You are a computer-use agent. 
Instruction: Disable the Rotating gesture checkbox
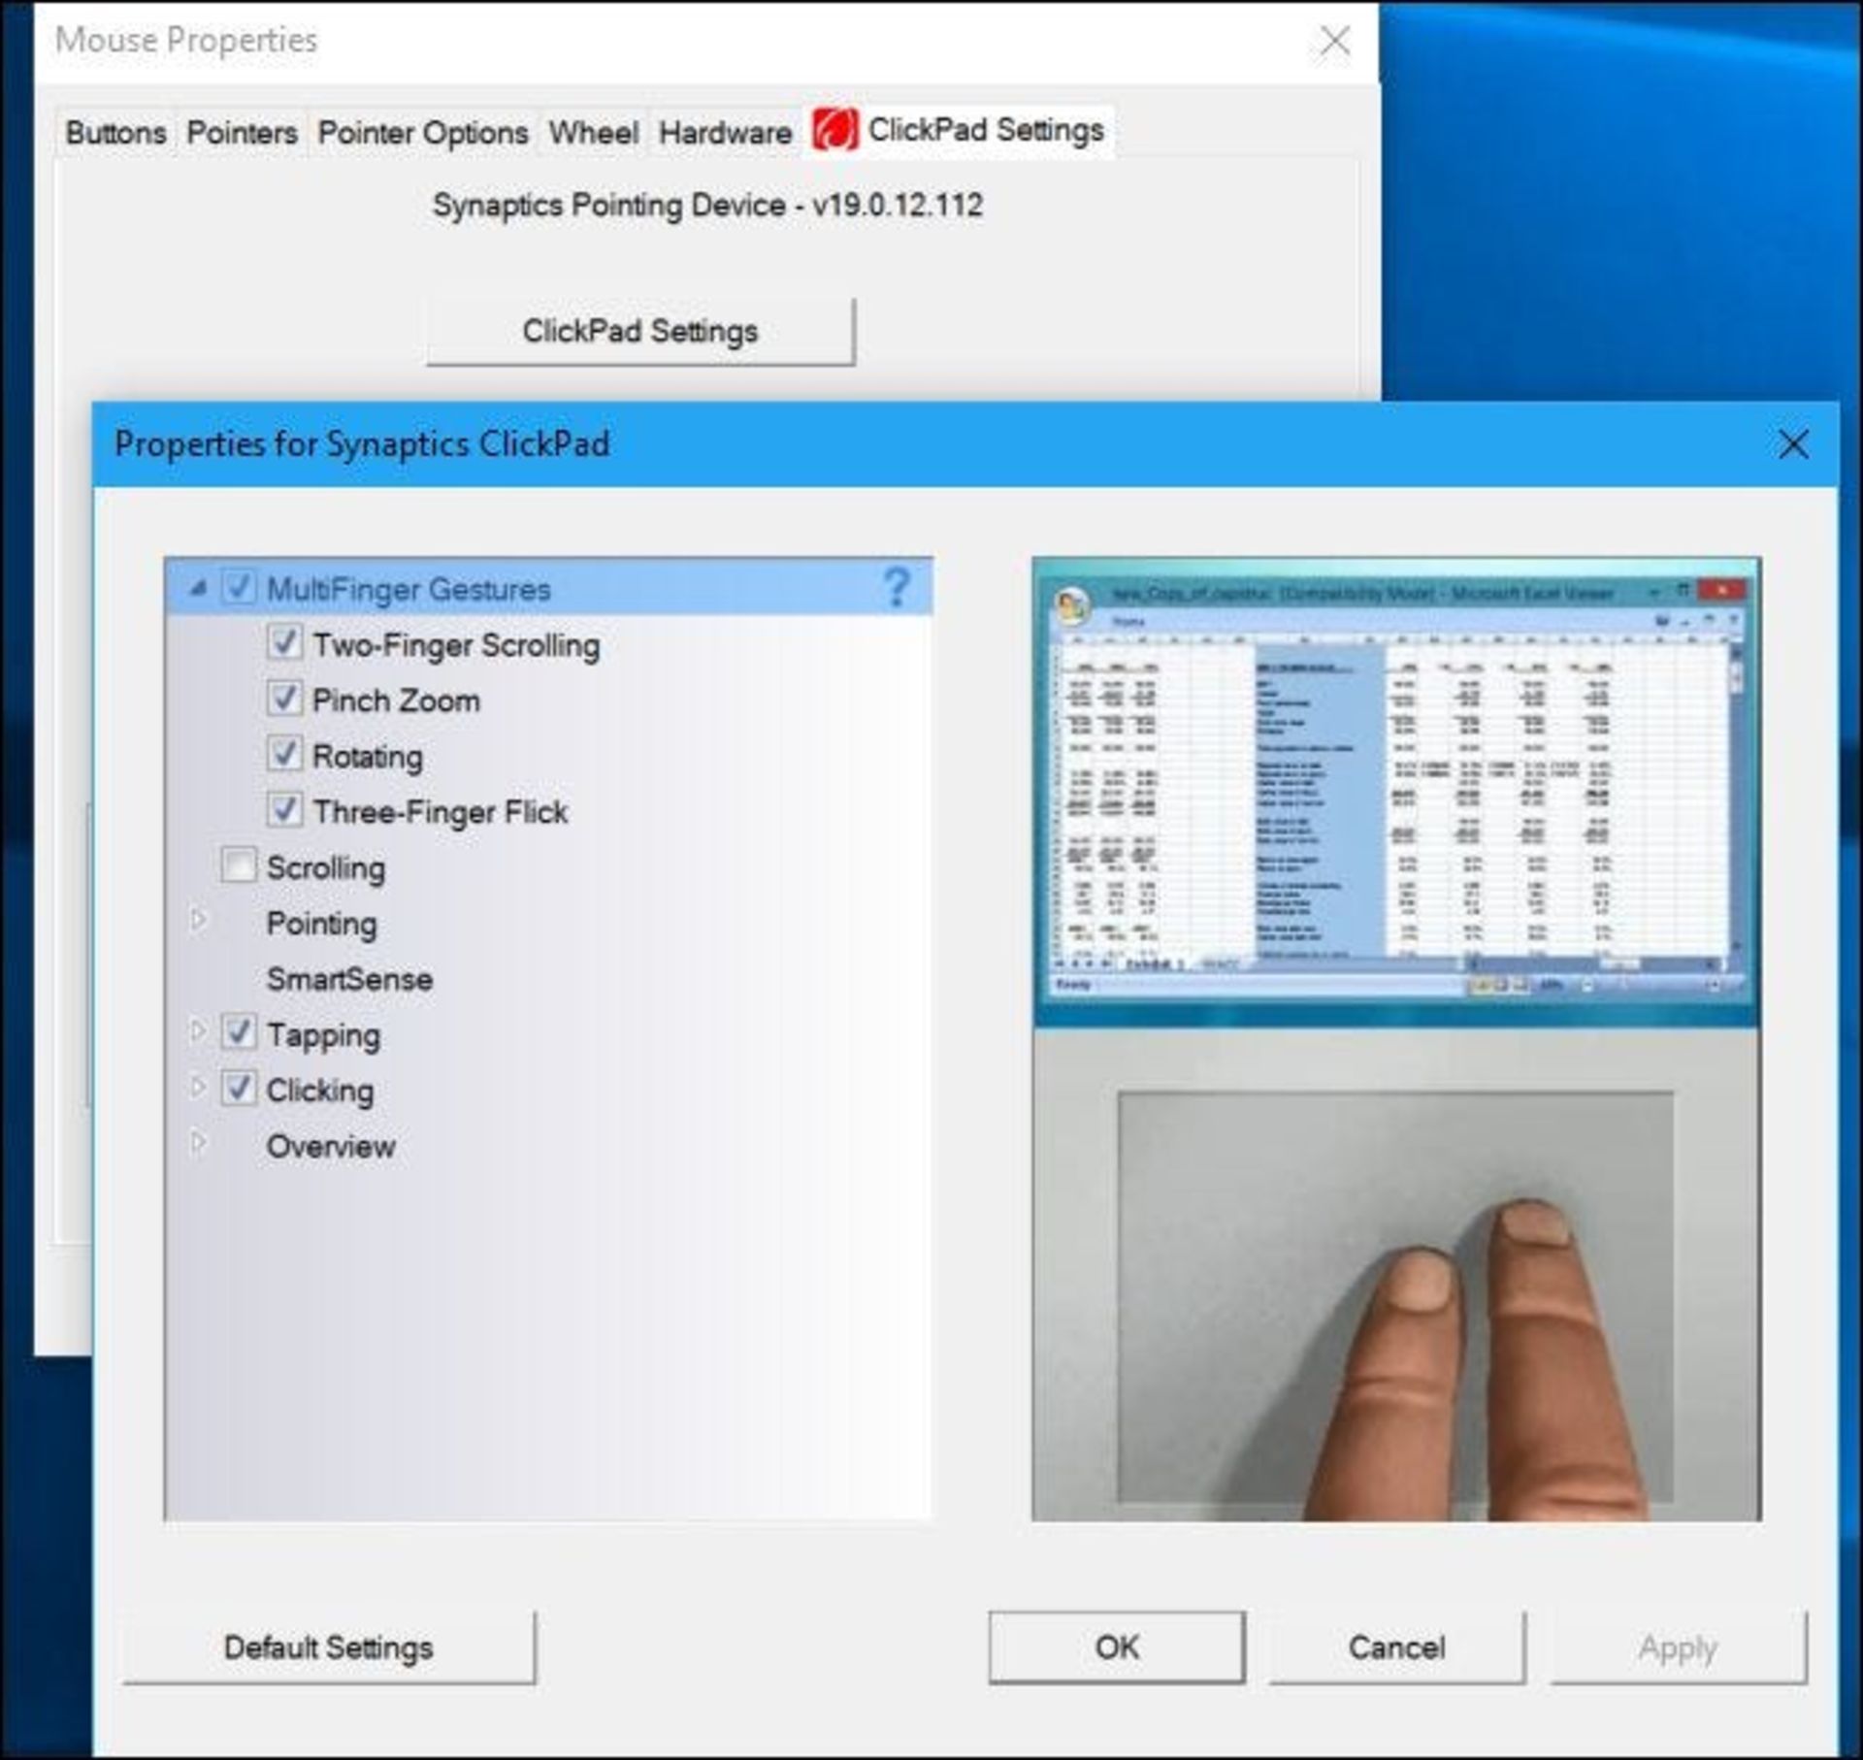point(284,754)
